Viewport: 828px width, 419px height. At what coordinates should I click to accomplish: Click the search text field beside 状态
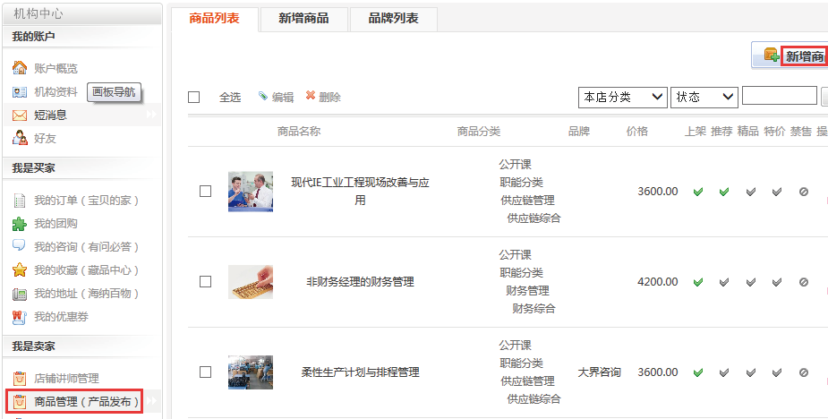tap(779, 96)
